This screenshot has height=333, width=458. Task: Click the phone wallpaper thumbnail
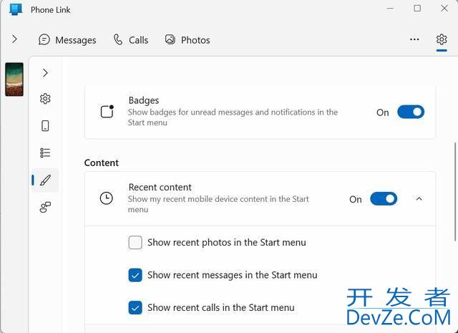[x=14, y=79]
